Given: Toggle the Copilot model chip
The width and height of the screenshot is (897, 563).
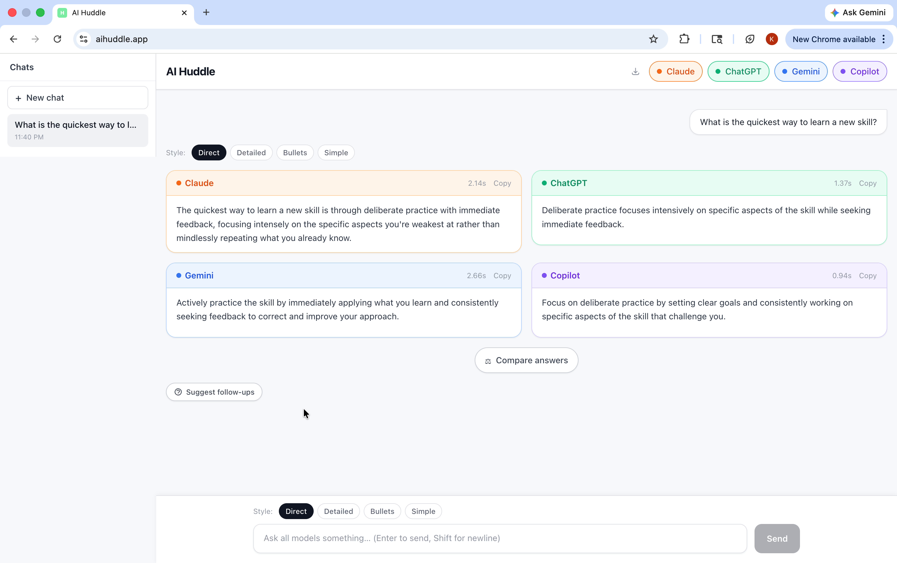Looking at the screenshot, I should coord(859,71).
